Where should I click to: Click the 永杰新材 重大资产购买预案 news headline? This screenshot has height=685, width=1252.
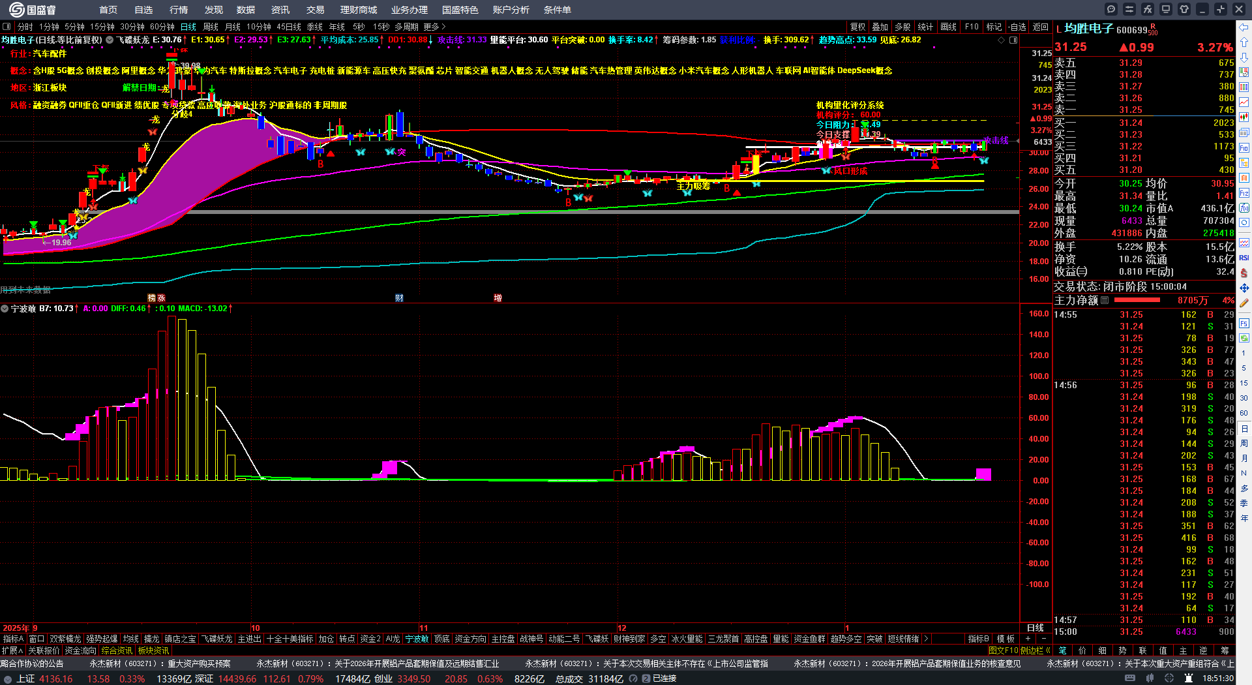coord(160,663)
